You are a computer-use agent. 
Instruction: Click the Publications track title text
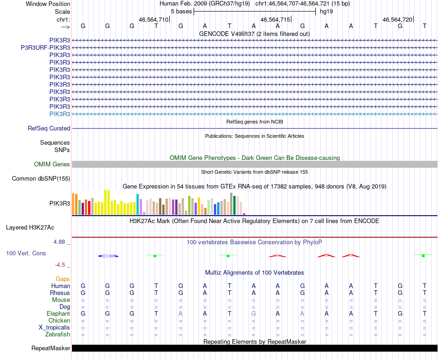tap(255, 136)
